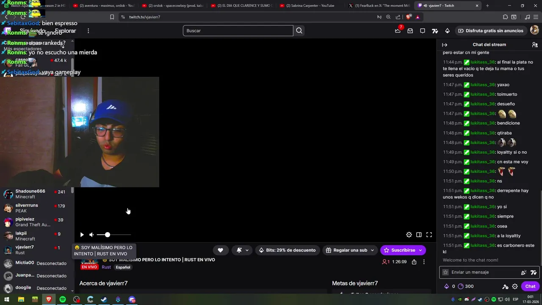Viewport: 542px width, 305px height.
Task: Open lakpii channel in the sidebar
Action: [37, 236]
